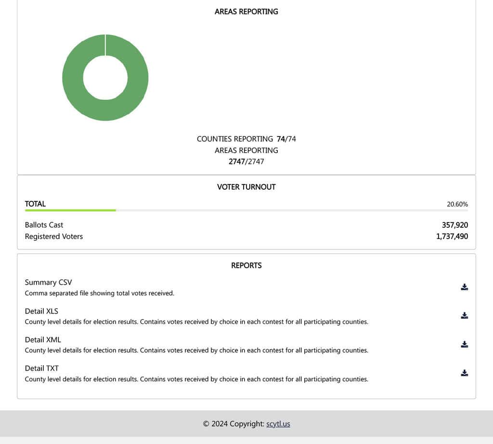Download the Summary CSV report
This screenshot has height=444, width=493.
click(x=464, y=287)
